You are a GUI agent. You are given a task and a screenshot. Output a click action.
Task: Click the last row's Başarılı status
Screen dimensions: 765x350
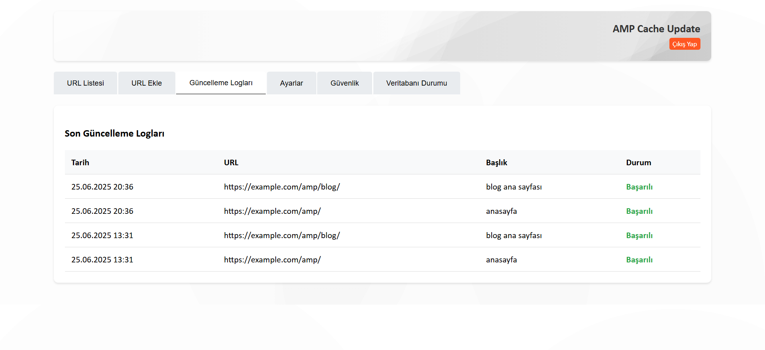[639, 260]
